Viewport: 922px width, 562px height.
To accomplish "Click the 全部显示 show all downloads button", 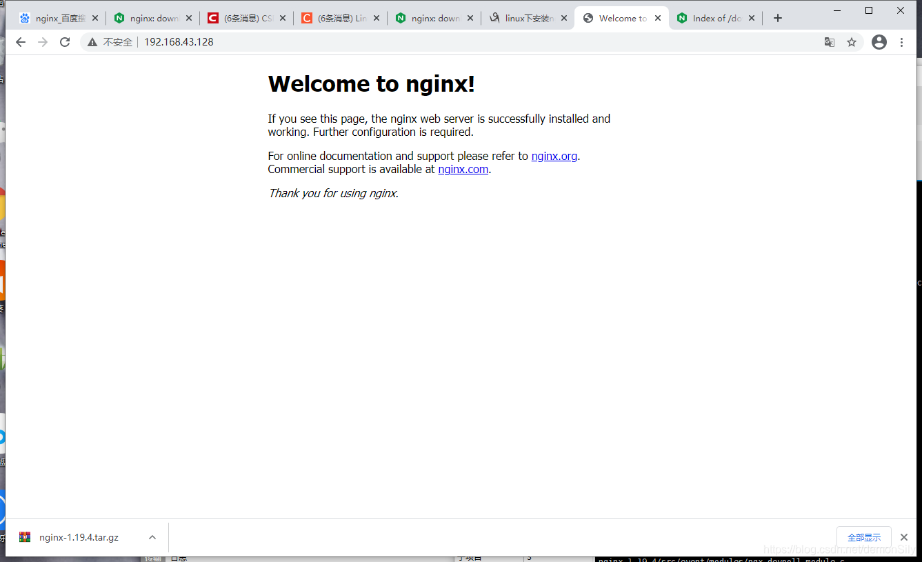I will point(864,537).
